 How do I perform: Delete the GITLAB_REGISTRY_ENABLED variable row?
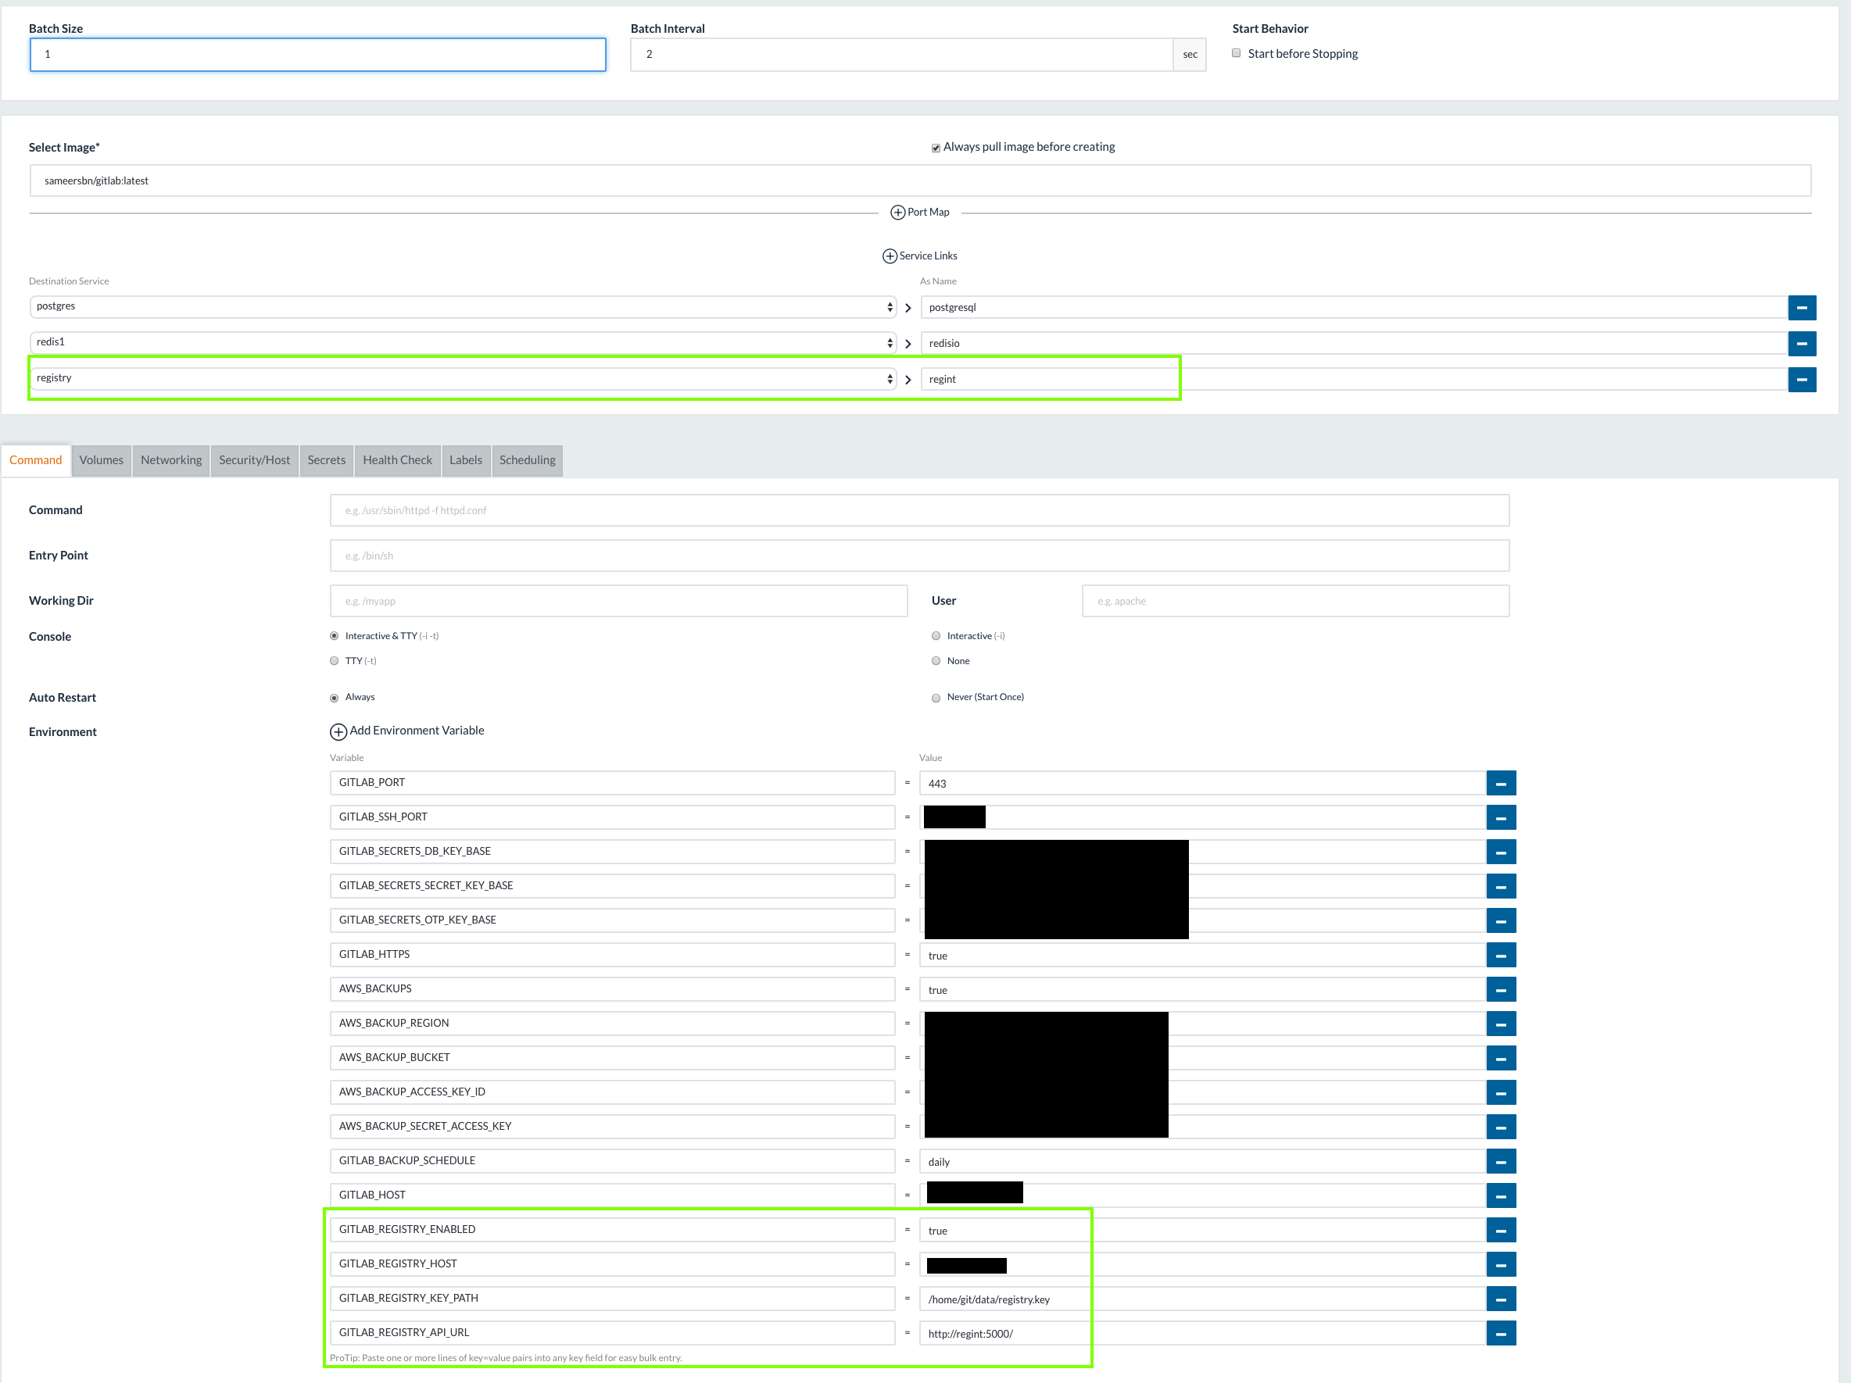(x=1500, y=1230)
